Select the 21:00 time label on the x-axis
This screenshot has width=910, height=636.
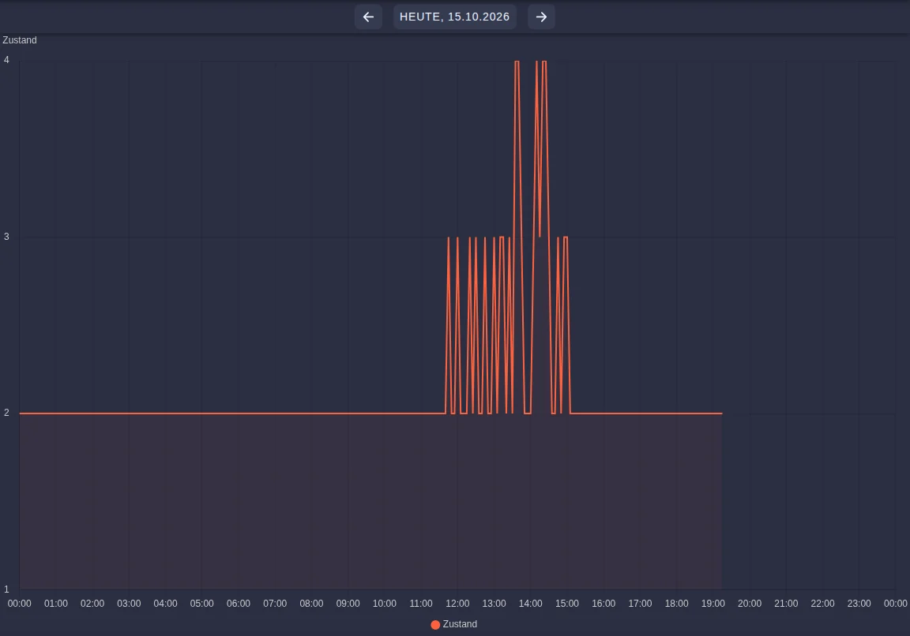[787, 604]
